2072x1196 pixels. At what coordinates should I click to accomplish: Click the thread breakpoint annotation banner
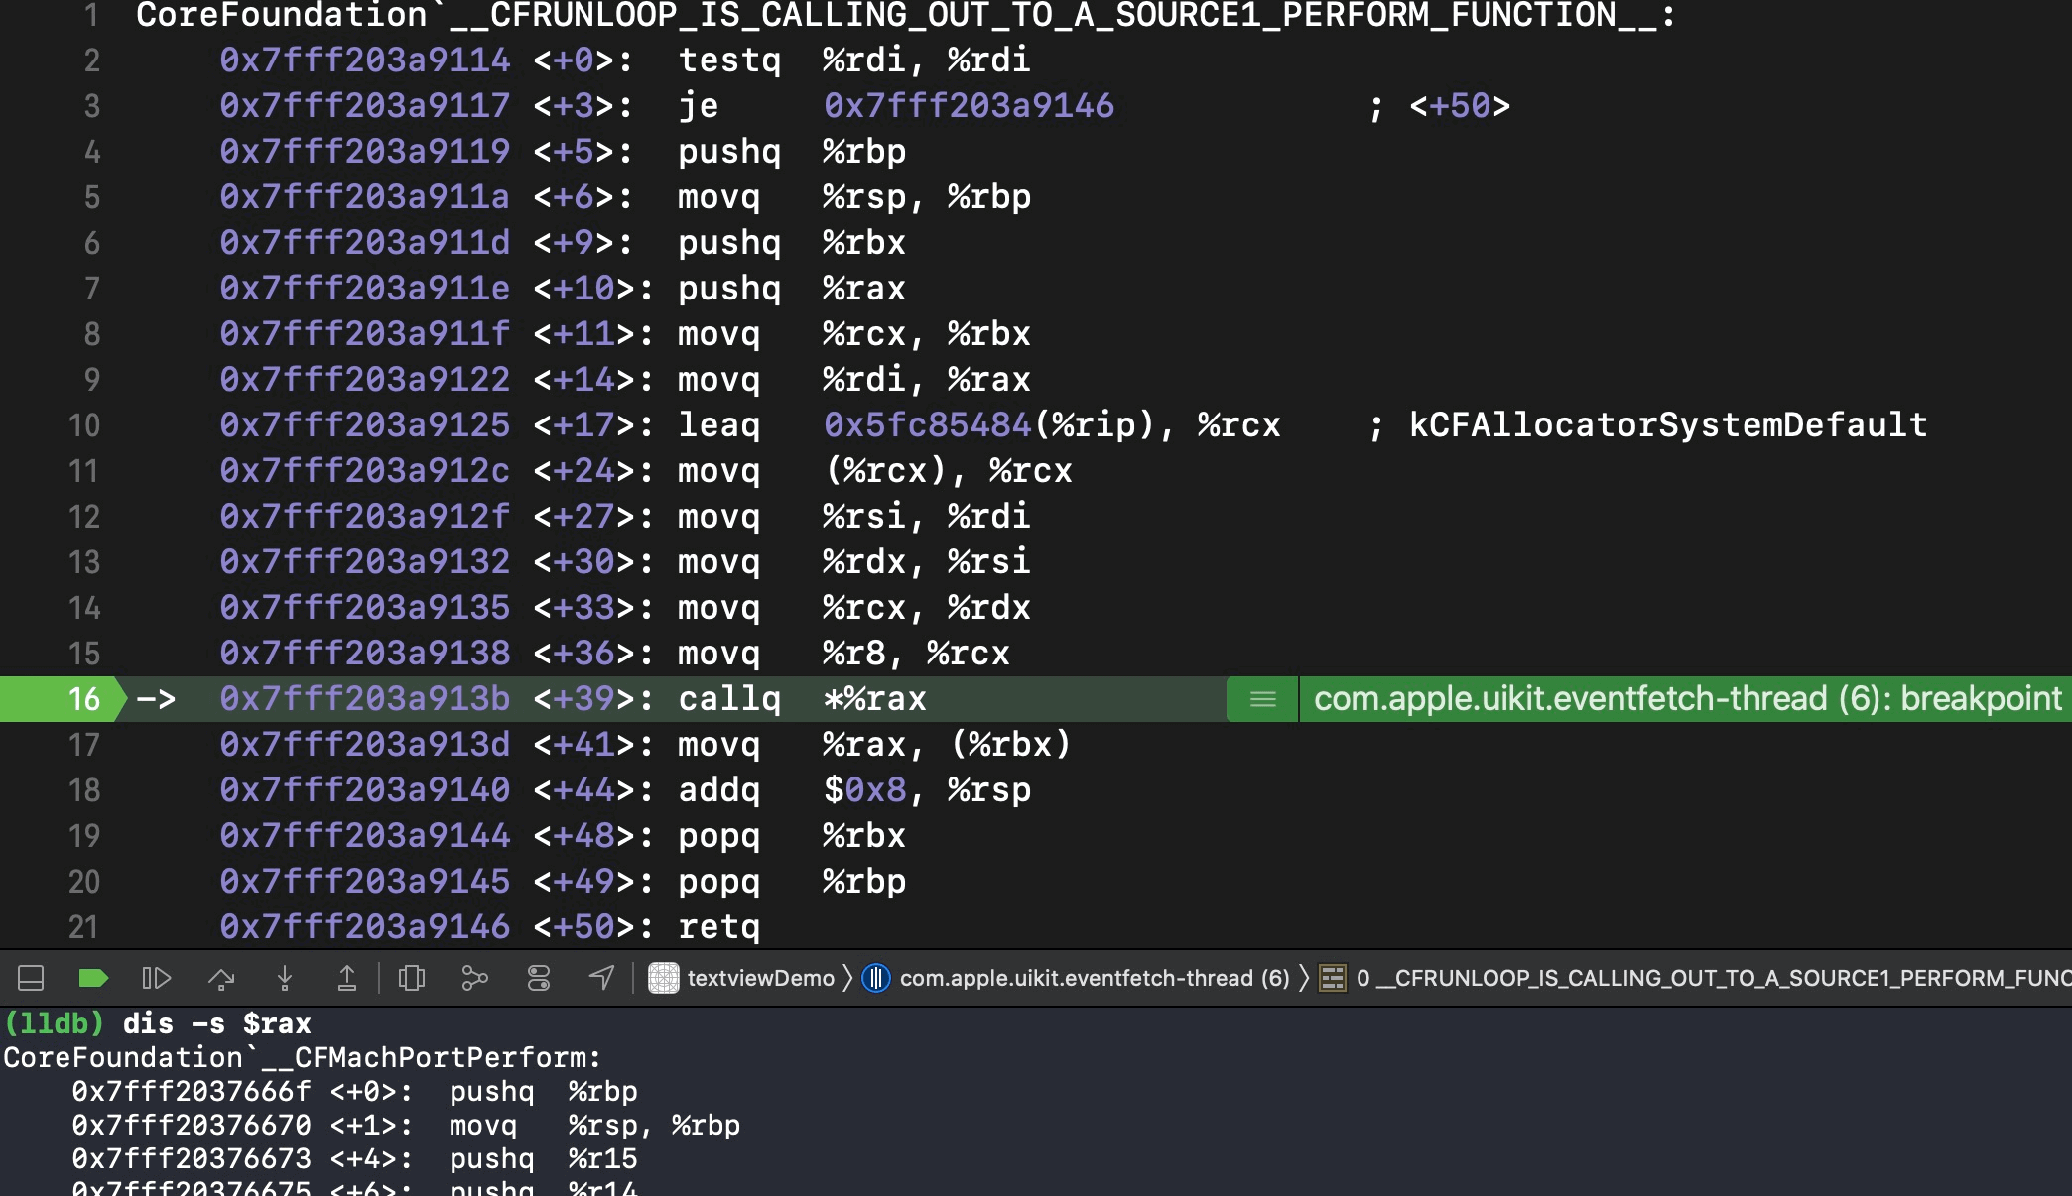click(1686, 699)
